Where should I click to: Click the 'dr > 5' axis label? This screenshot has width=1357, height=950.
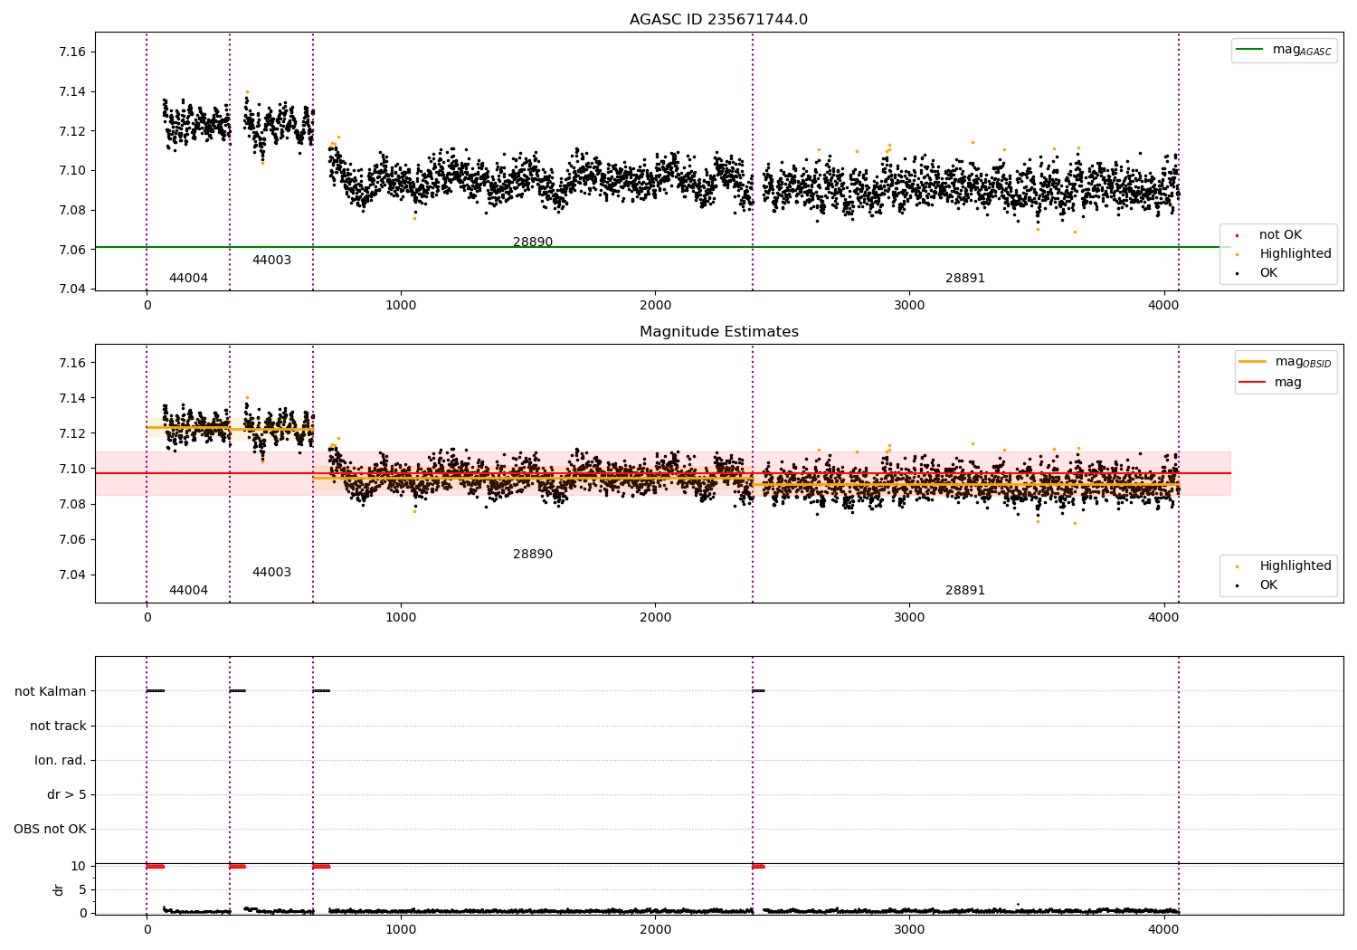tap(67, 795)
